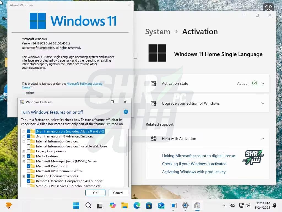Check the Internet Information Services Hostable Web Core box
The width and height of the screenshot is (282, 212).
29,146
